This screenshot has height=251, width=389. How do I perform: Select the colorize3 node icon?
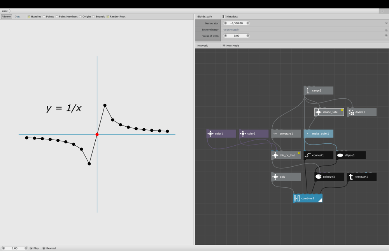[x=319, y=177]
